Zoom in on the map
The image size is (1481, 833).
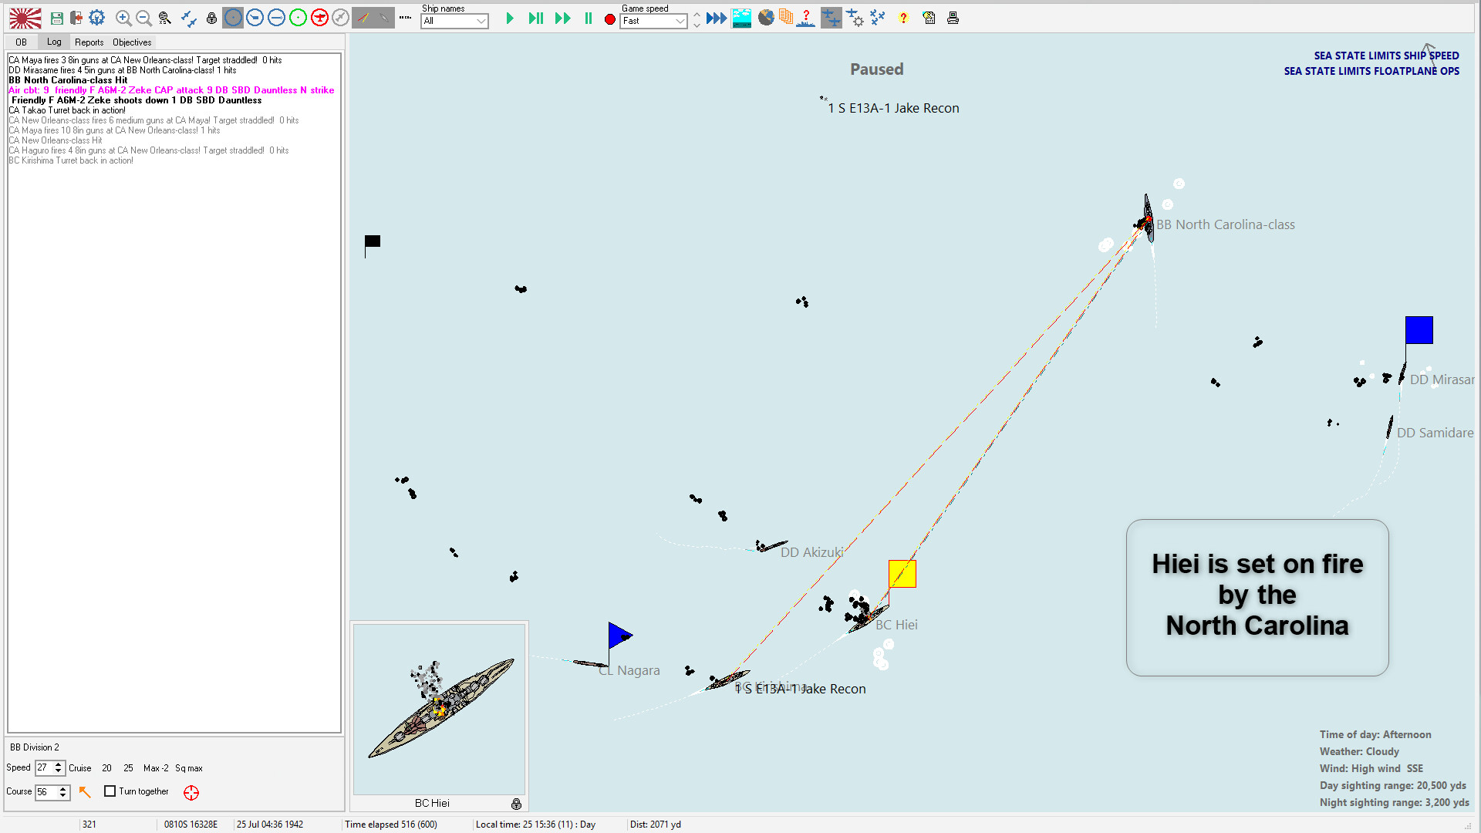pos(123,18)
